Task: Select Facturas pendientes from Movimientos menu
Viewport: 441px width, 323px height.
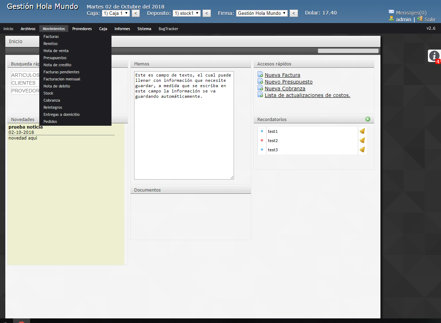Action: (x=61, y=72)
